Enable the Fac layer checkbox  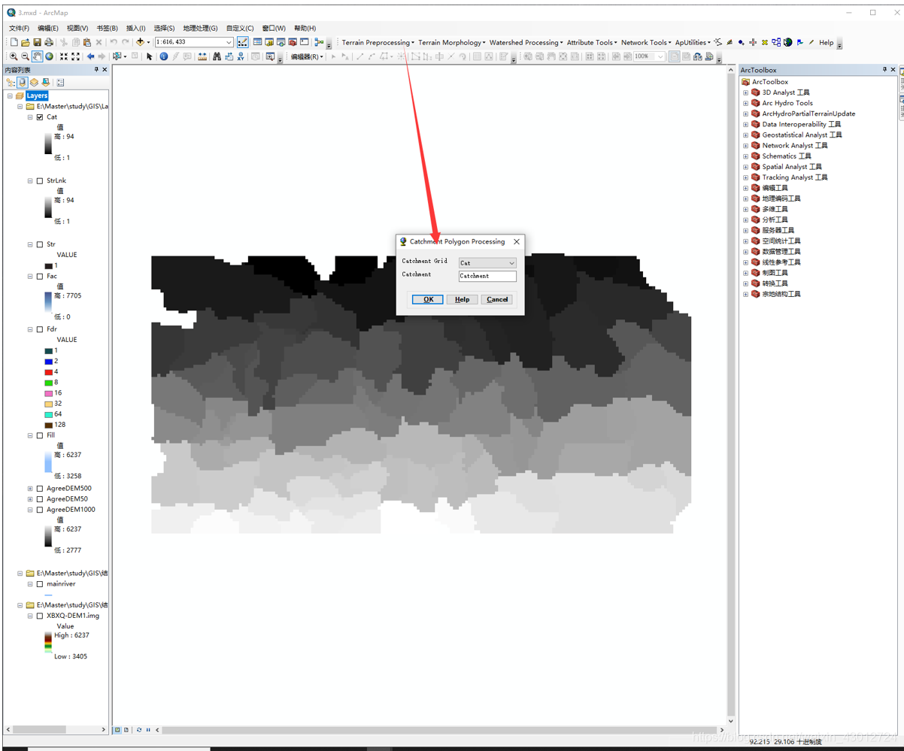[x=40, y=277]
